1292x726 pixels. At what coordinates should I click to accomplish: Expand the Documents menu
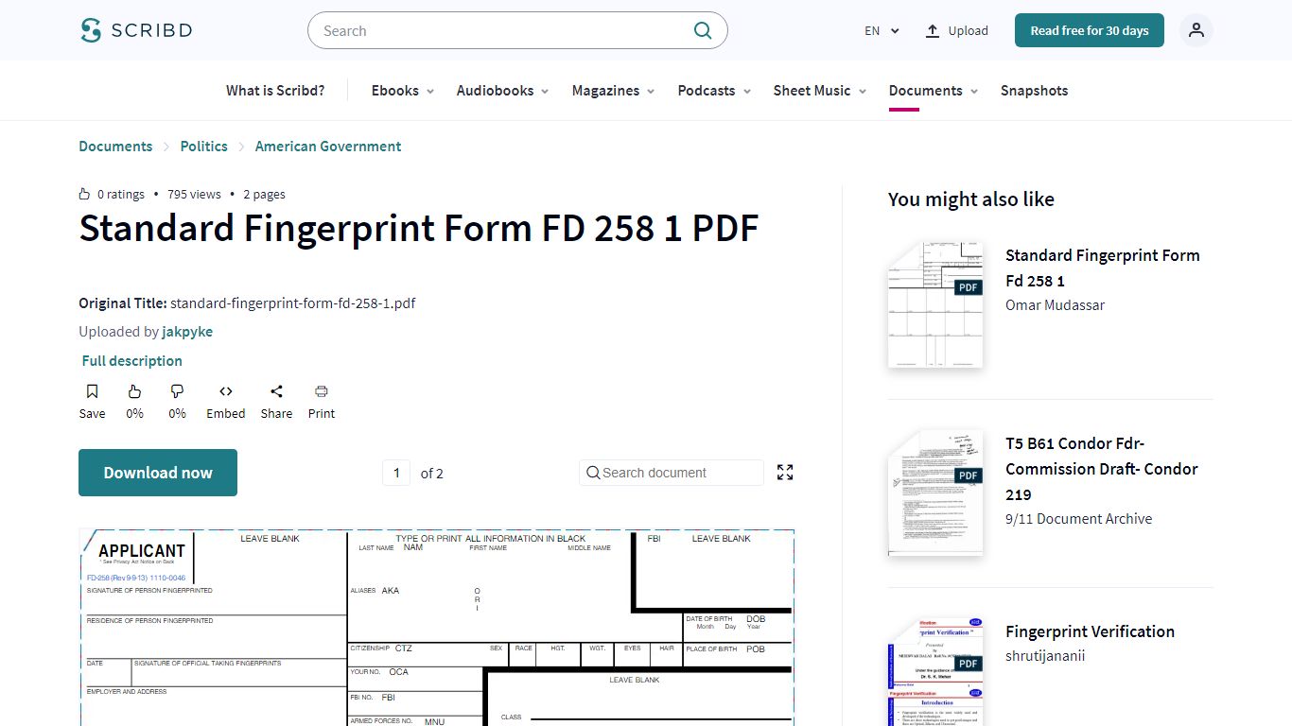click(934, 91)
